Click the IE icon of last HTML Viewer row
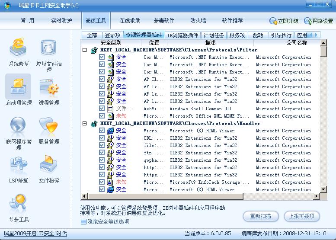This screenshot has height=240, width=336. tap(110, 189)
